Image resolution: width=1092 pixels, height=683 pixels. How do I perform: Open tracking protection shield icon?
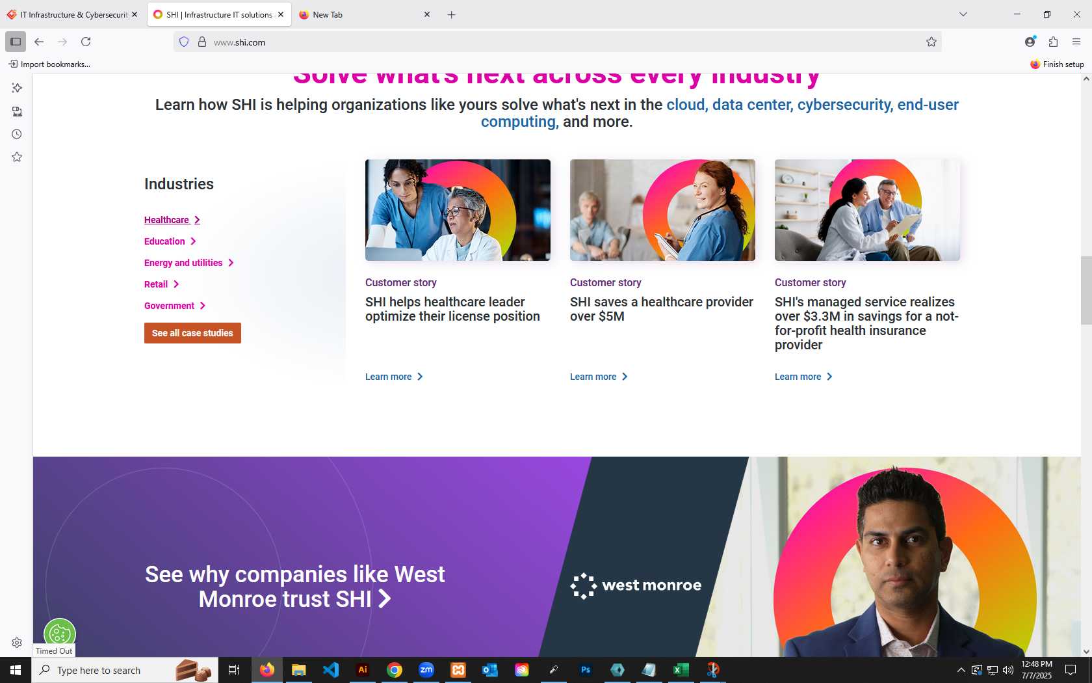184,42
